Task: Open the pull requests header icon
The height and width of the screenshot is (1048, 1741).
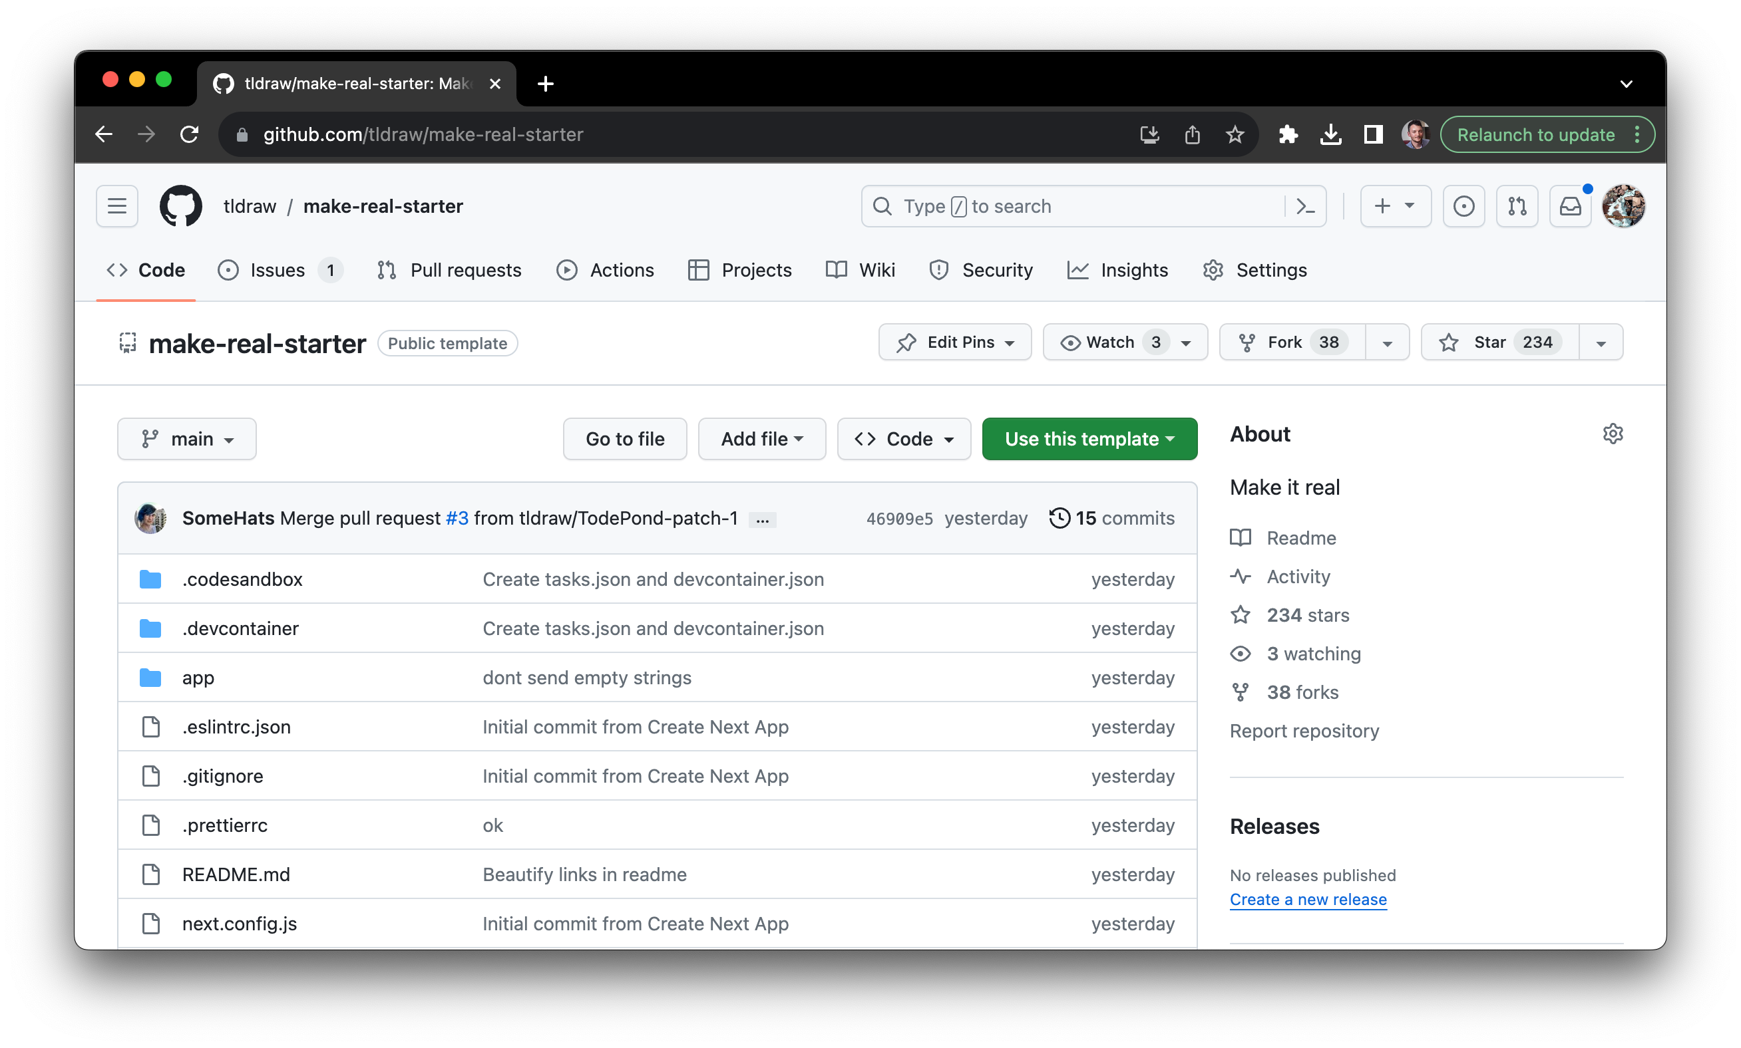Action: 1517,206
